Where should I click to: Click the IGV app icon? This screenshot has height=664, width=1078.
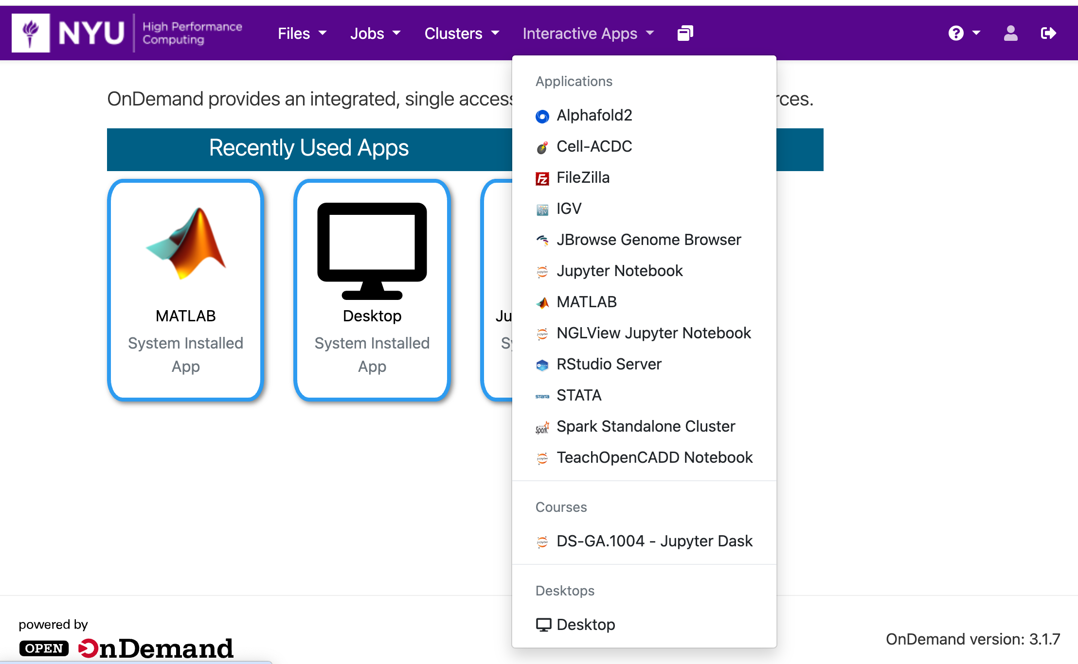[542, 210]
